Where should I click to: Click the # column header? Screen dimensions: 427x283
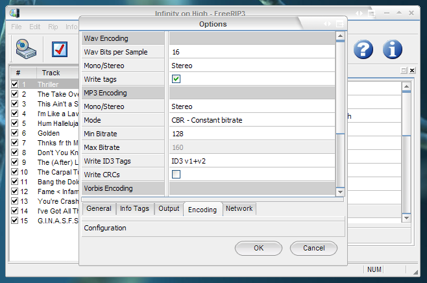pyautogui.click(x=23, y=73)
